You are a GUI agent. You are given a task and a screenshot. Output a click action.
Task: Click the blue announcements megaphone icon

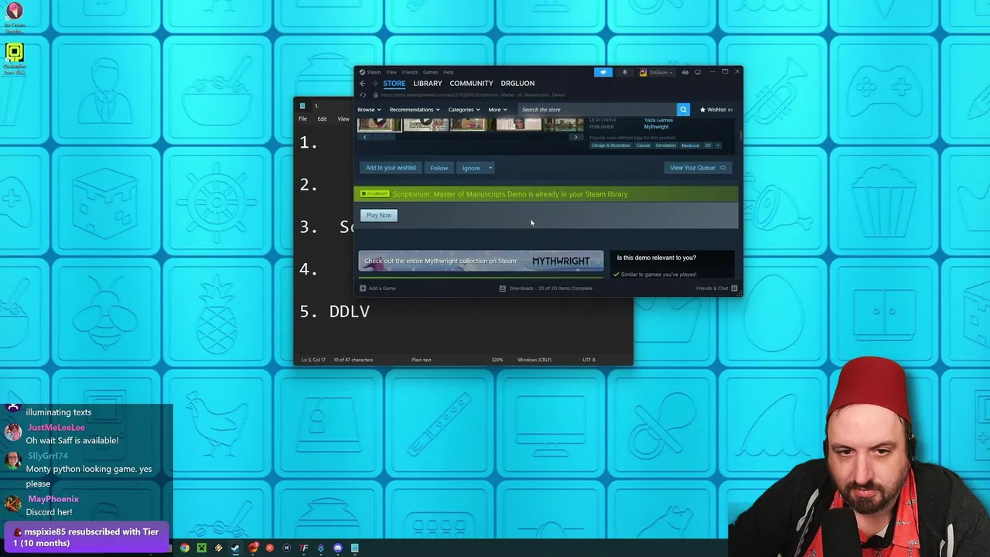coord(603,72)
